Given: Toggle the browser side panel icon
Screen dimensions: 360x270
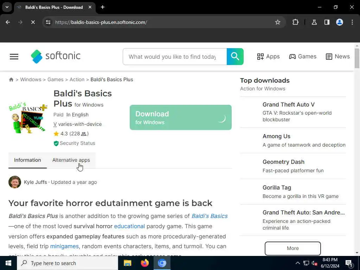Looking at the screenshot, I should pyautogui.click(x=327, y=22).
